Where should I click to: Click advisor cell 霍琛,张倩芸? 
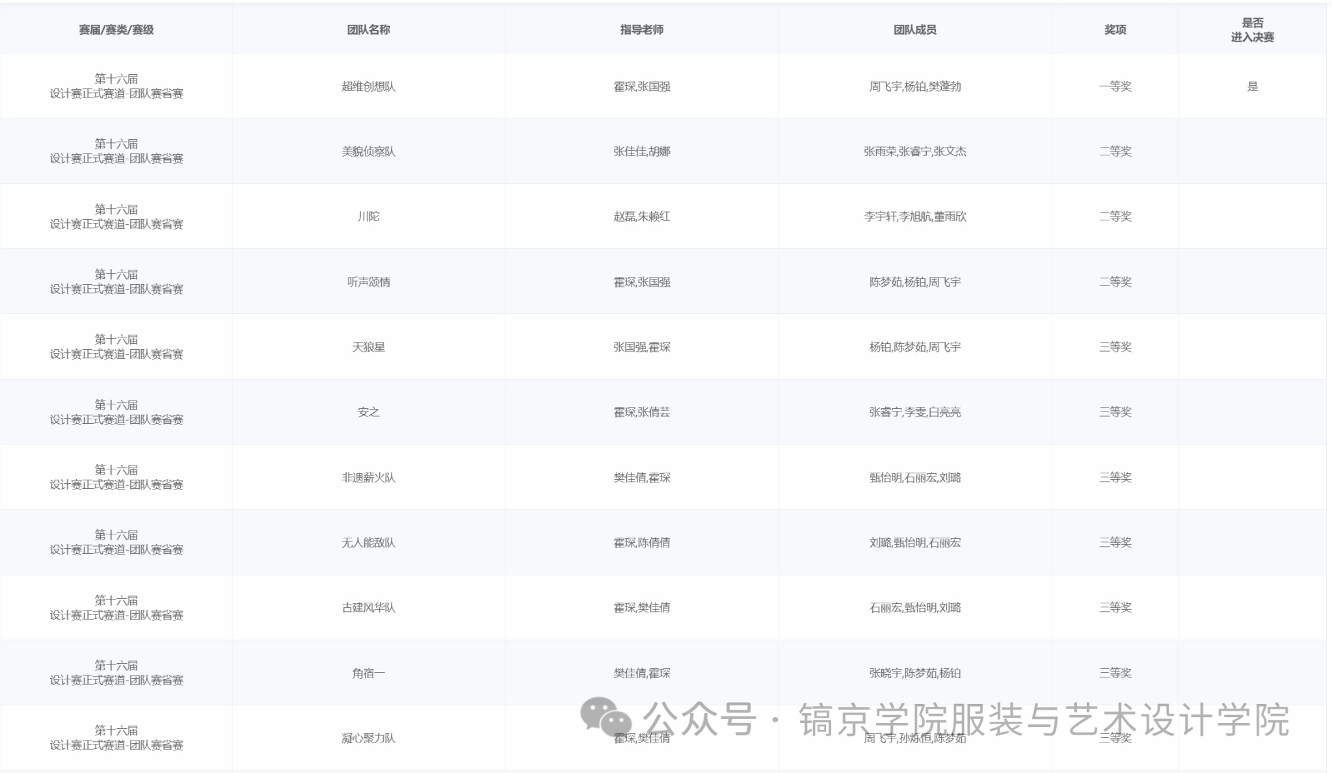click(641, 412)
